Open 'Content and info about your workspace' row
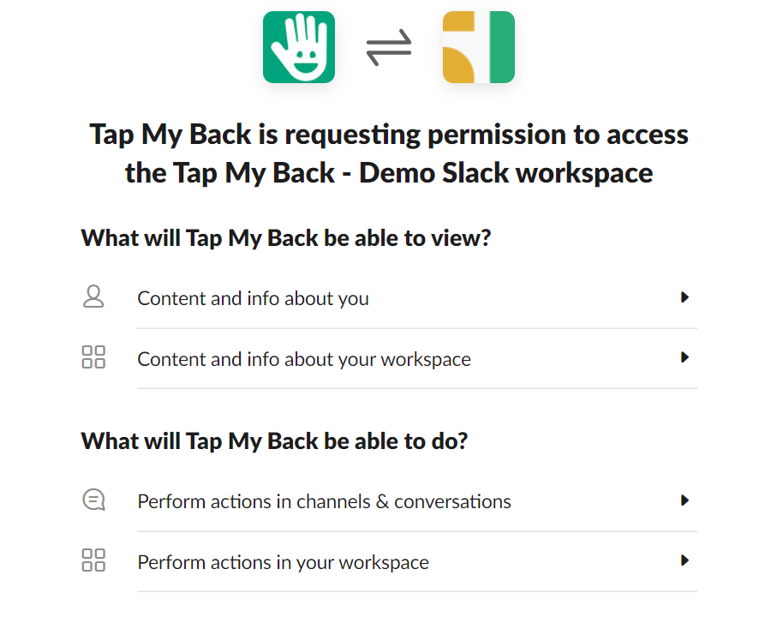The width and height of the screenshot is (783, 617). point(390,359)
